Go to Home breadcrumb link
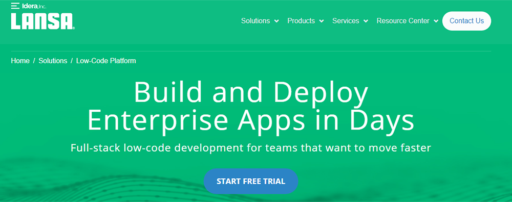The height and width of the screenshot is (202, 512). (x=20, y=61)
